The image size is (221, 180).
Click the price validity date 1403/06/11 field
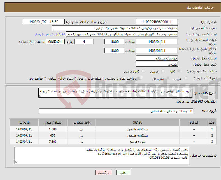157,50
